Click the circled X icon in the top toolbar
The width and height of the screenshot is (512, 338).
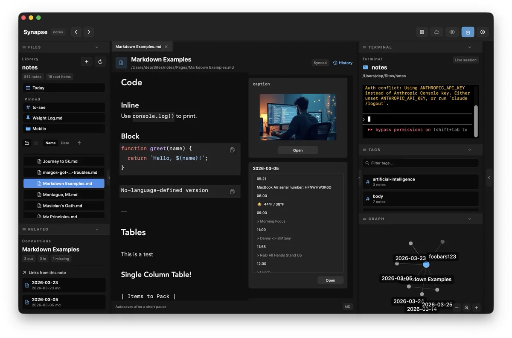[483, 32]
